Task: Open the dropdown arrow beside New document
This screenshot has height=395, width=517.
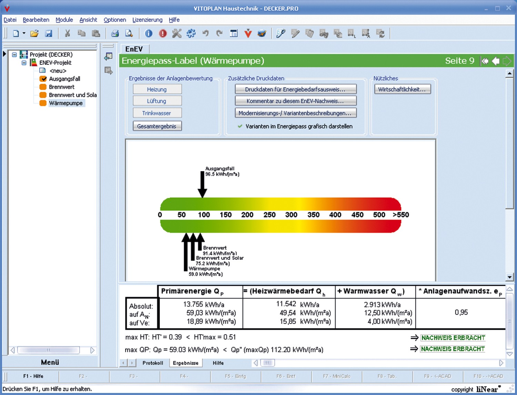Action: point(24,33)
